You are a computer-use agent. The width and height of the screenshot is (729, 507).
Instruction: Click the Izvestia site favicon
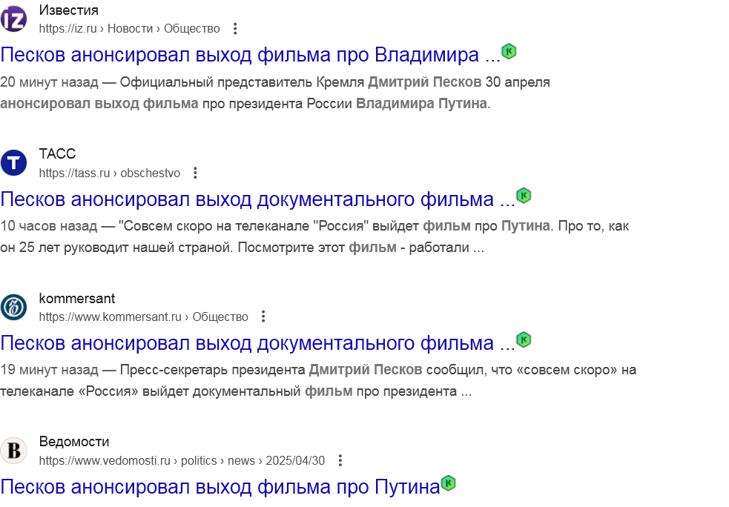[13, 19]
